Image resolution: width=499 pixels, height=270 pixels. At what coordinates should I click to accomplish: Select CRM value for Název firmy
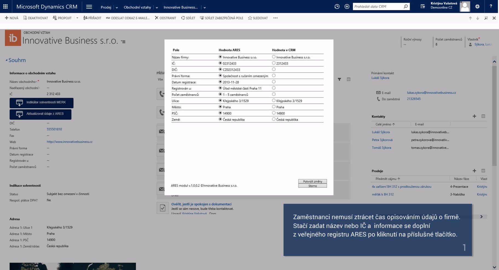pyautogui.click(x=274, y=57)
